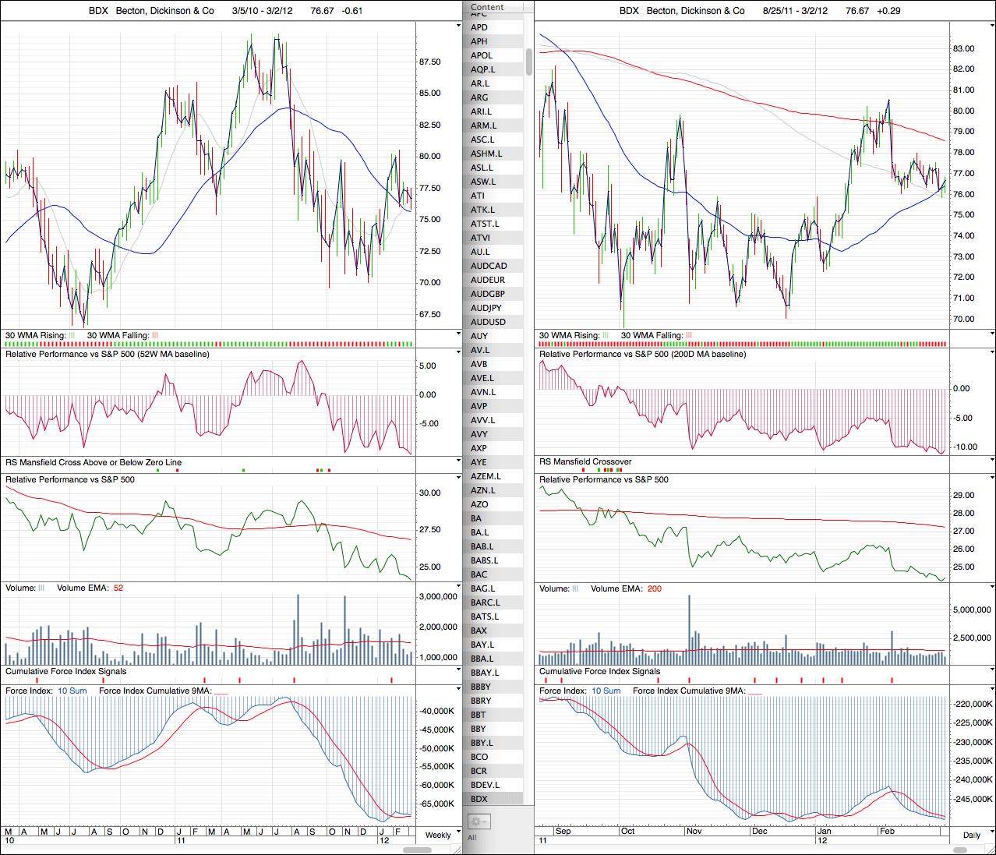
Task: Open the Daily timeframe dropdown
Action: (973, 835)
